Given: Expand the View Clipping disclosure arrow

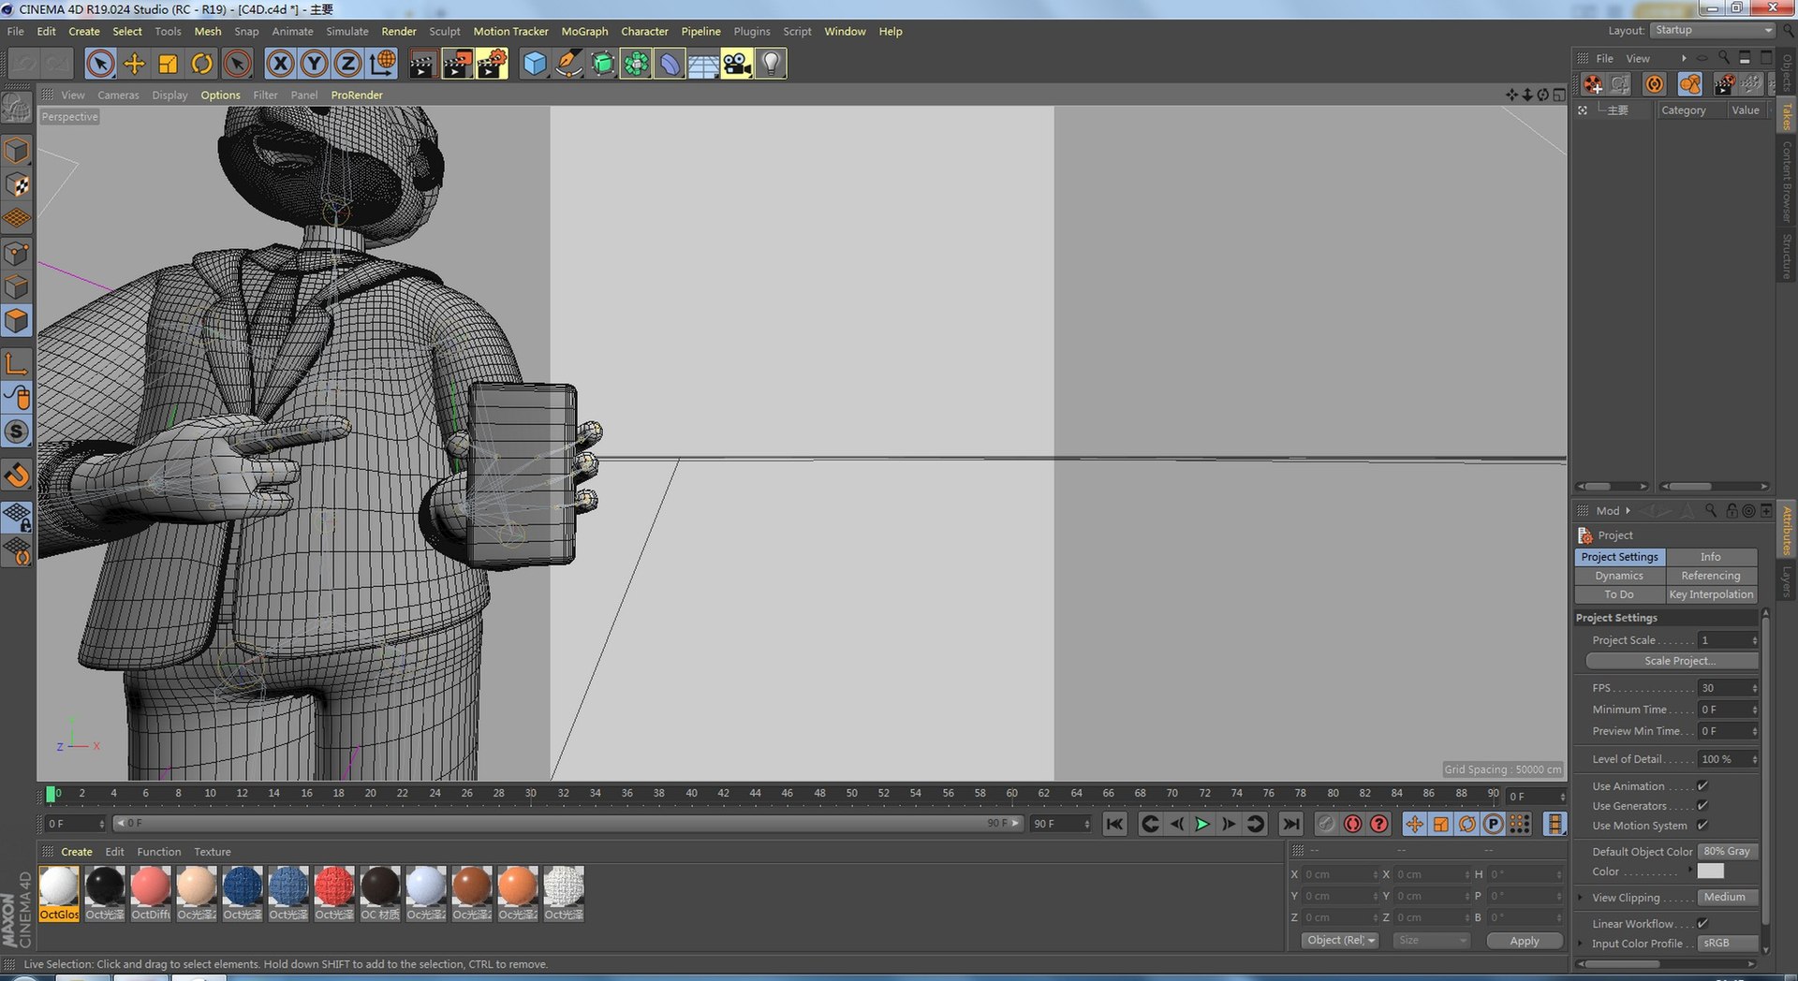Looking at the screenshot, I should click(x=1581, y=898).
